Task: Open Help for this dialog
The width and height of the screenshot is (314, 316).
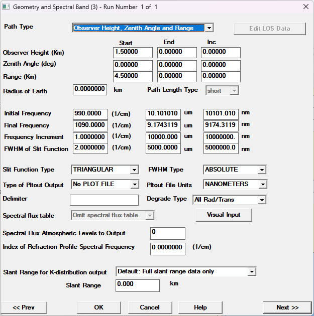Action: [x=200, y=307]
